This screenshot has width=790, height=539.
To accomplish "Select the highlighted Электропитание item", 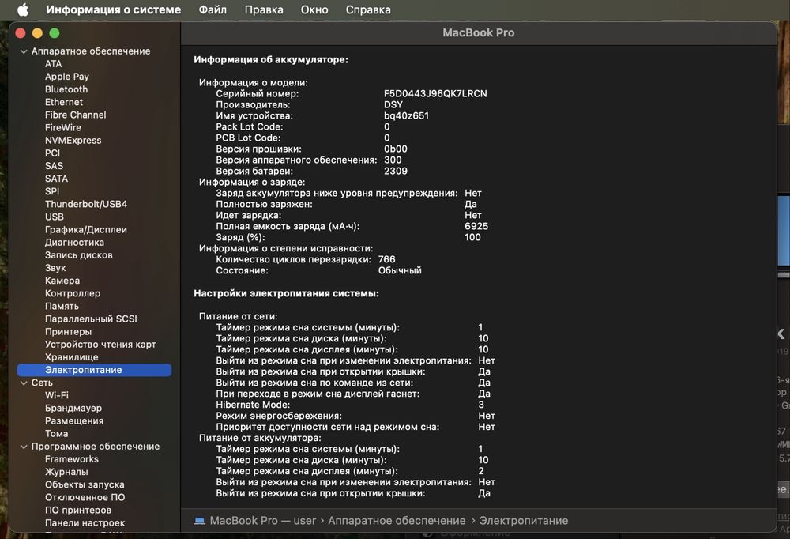I will click(94, 370).
